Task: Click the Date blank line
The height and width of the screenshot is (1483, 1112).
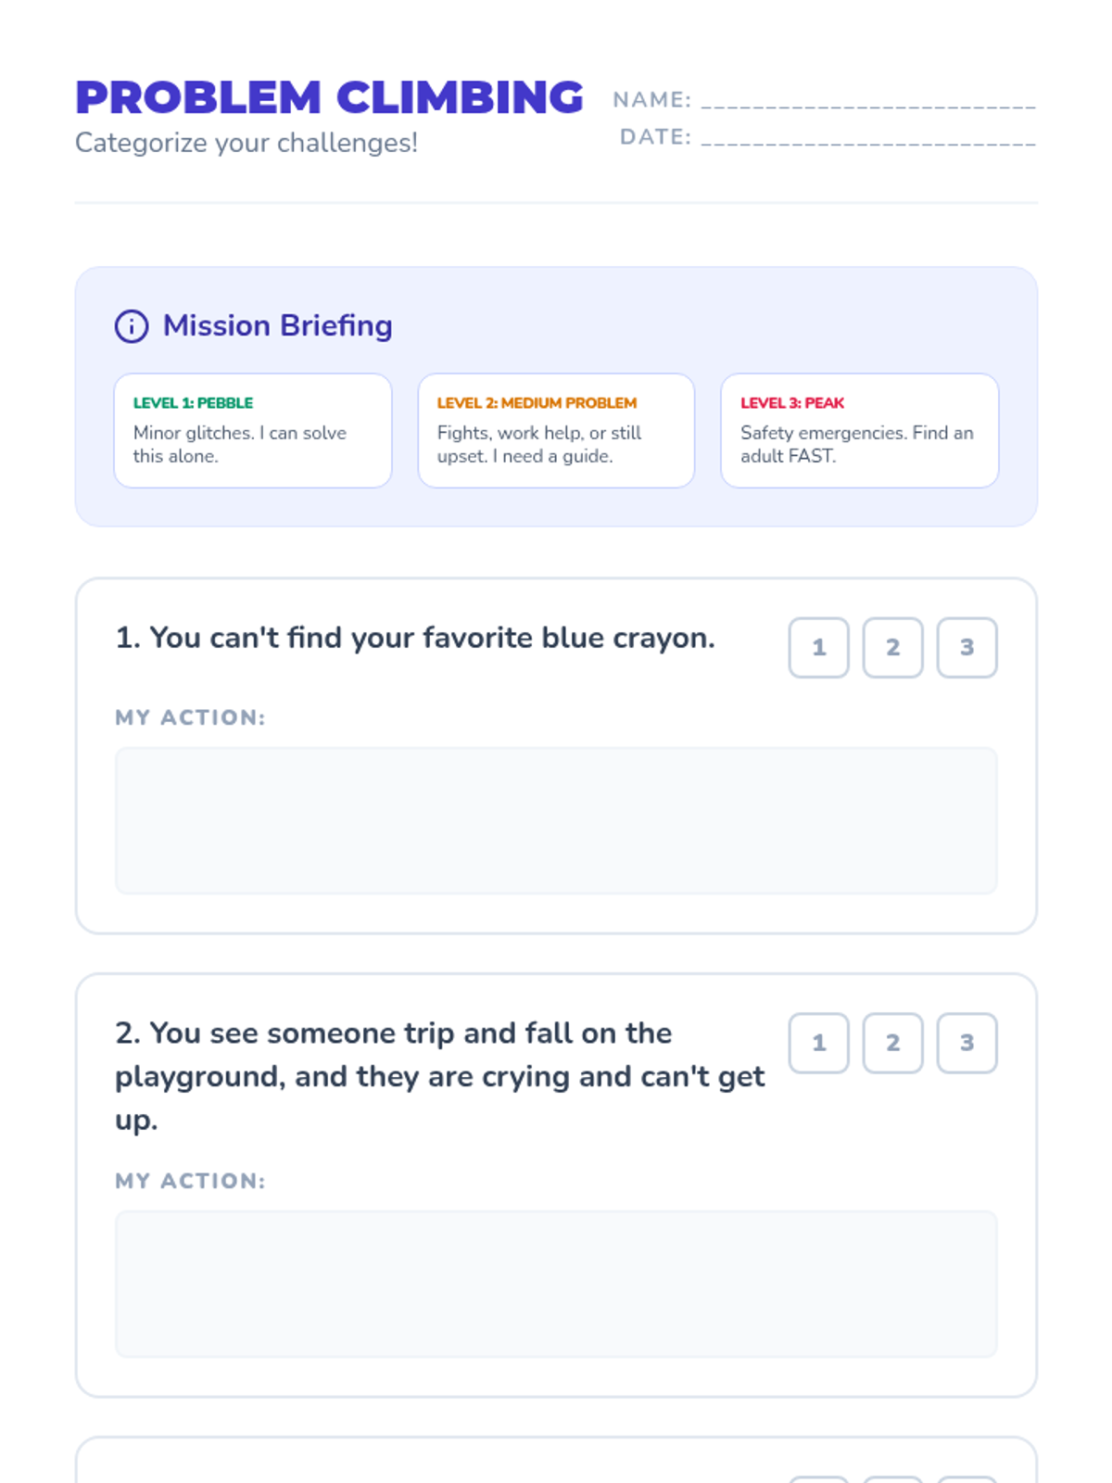Action: coord(868,137)
